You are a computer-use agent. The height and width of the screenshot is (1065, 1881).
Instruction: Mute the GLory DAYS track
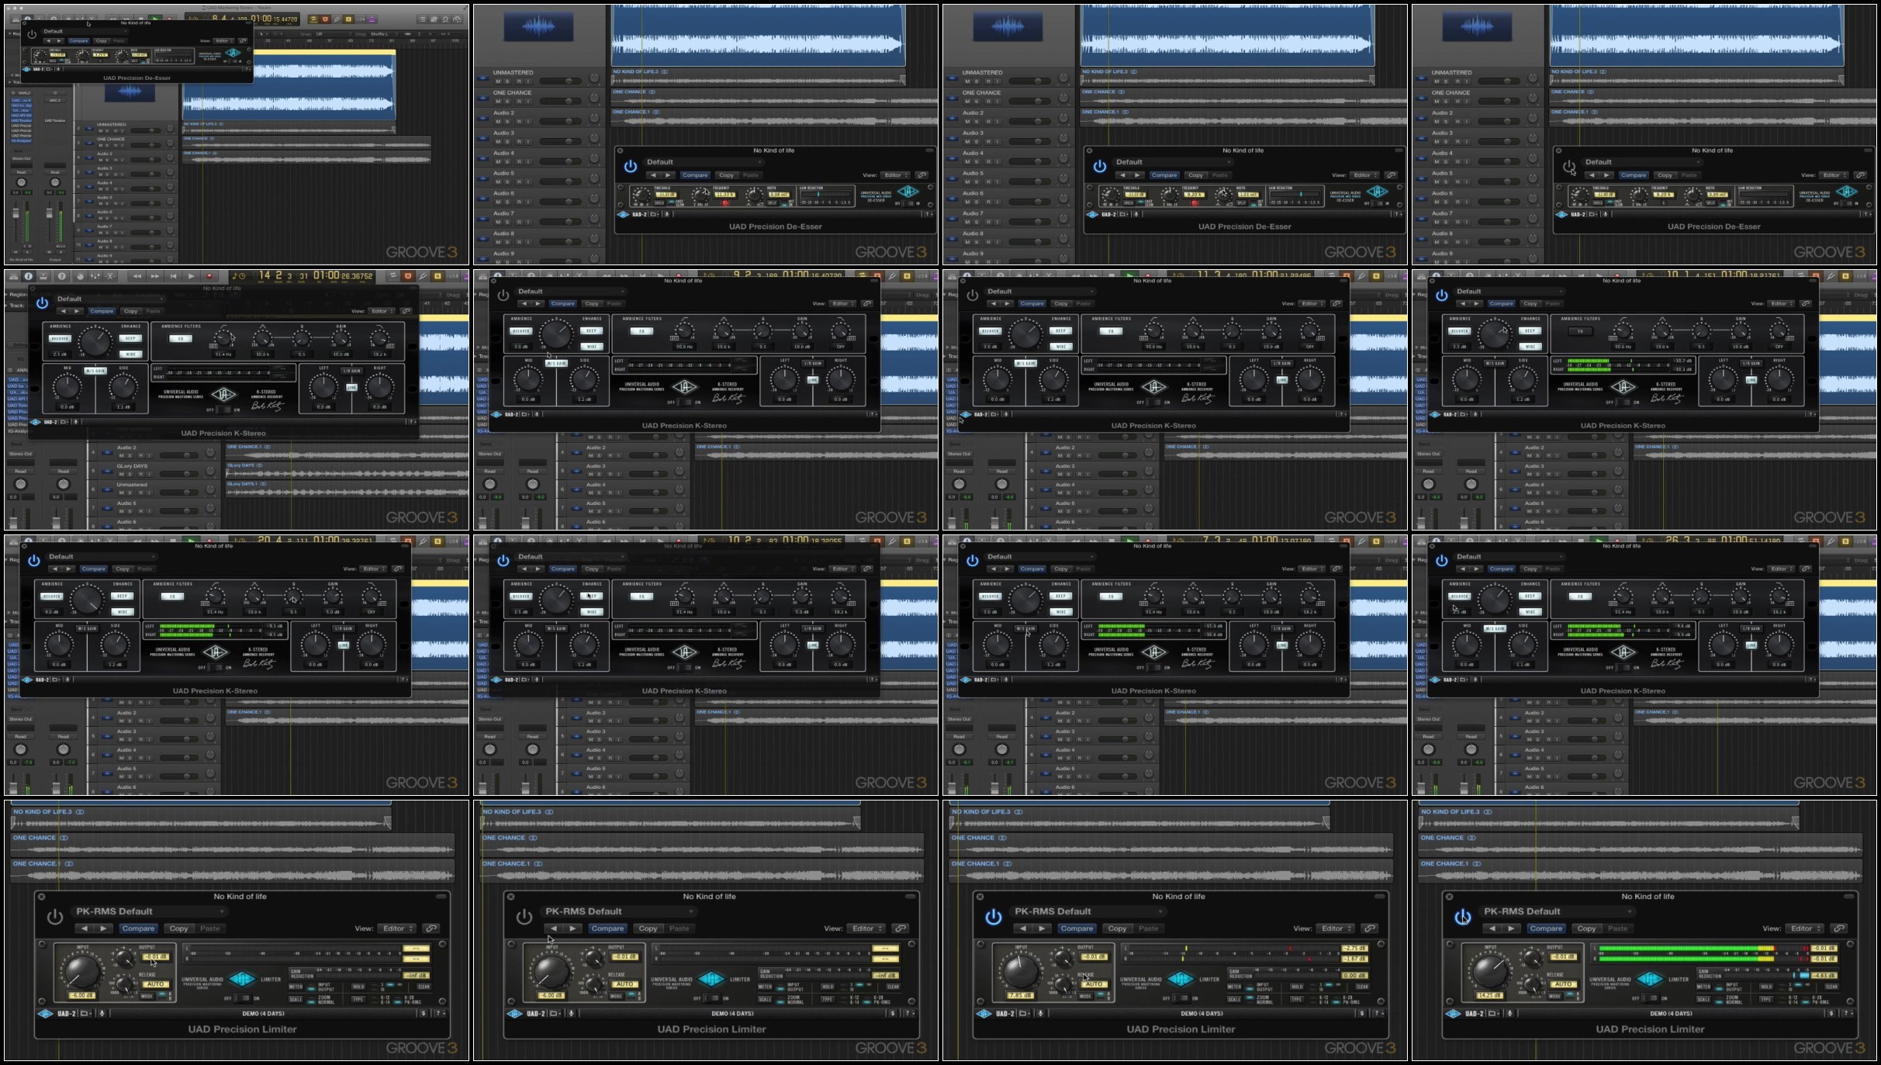click(x=119, y=474)
